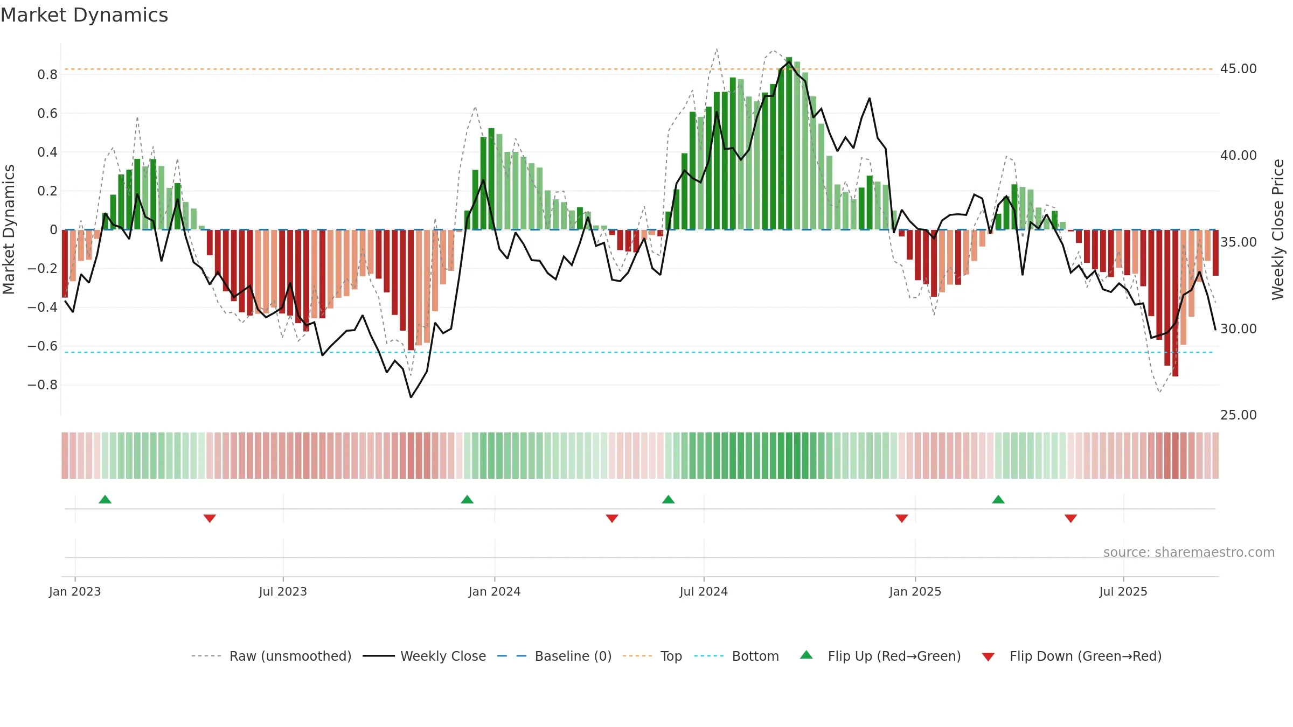Click the vertical Market Dynamics axis title
The width and height of the screenshot is (1293, 727).
coord(9,229)
